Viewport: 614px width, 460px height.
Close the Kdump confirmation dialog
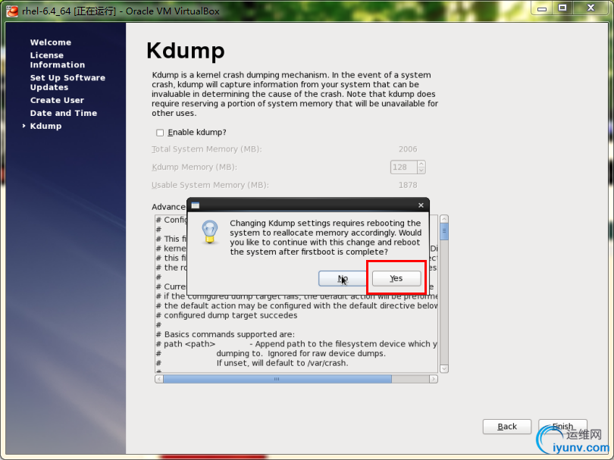coord(421,205)
